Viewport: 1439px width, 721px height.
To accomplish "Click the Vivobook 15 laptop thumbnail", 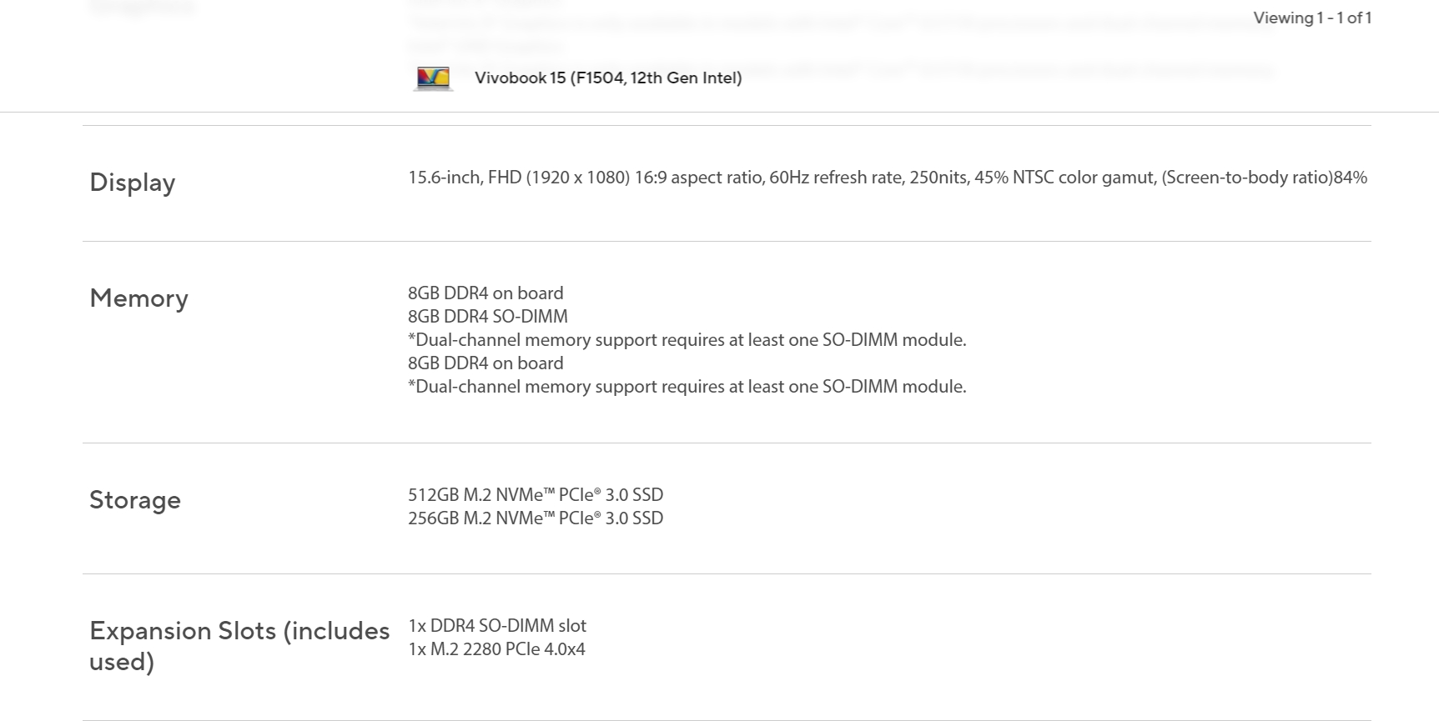I will click(433, 78).
